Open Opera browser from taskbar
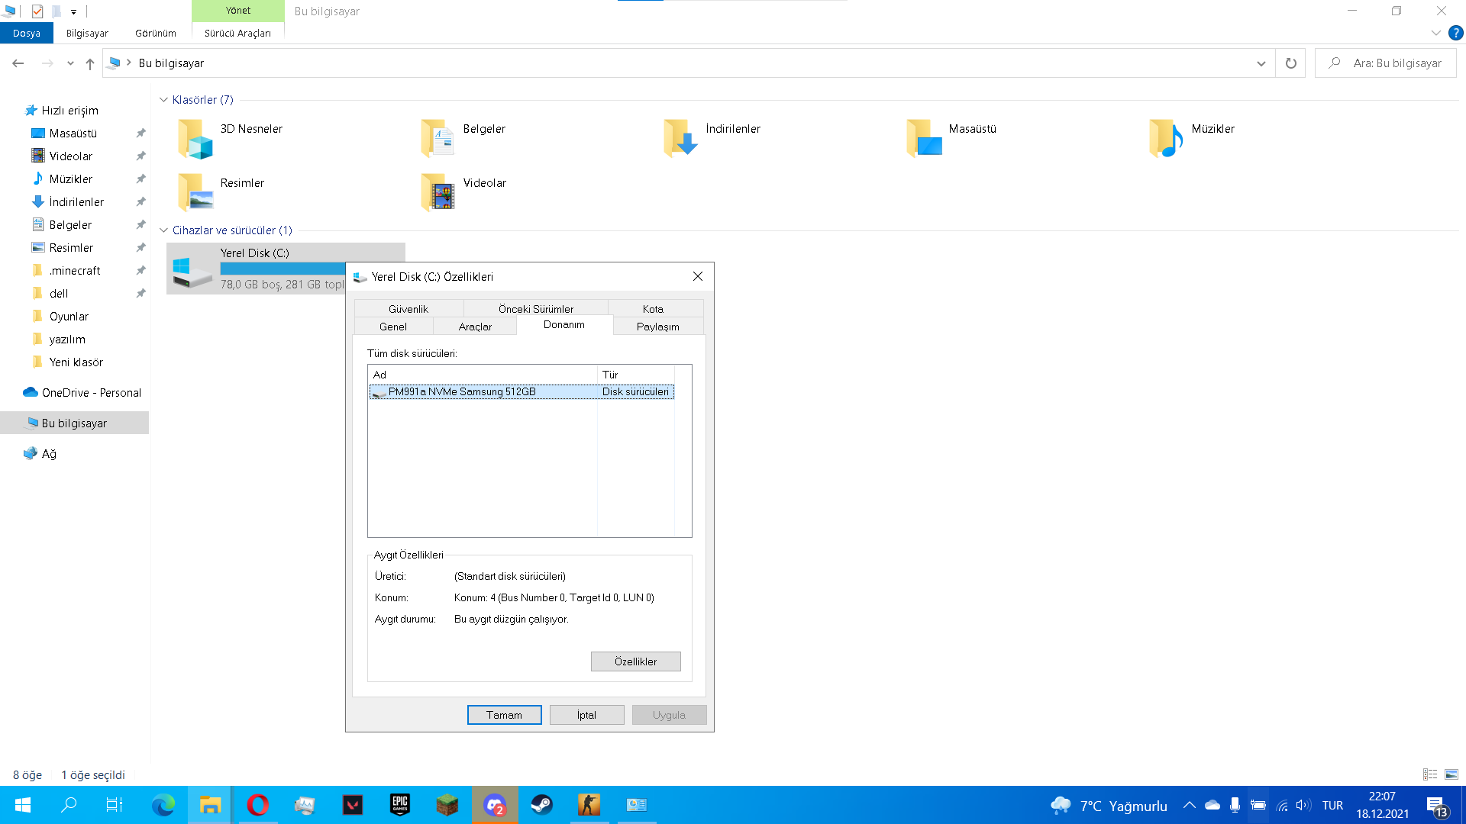 pyautogui.click(x=257, y=805)
